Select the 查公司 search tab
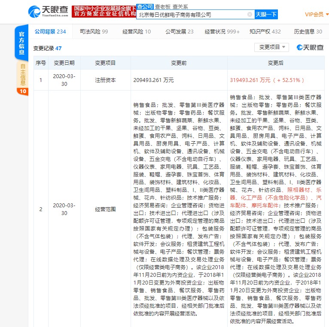 (145, 7)
